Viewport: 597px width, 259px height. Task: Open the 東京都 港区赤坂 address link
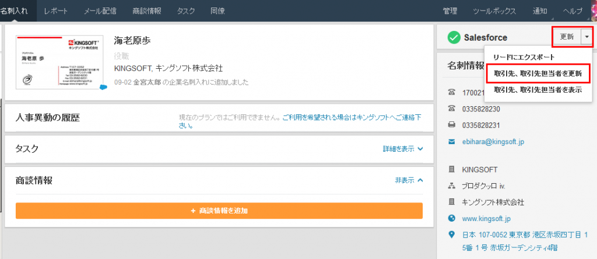click(x=525, y=242)
